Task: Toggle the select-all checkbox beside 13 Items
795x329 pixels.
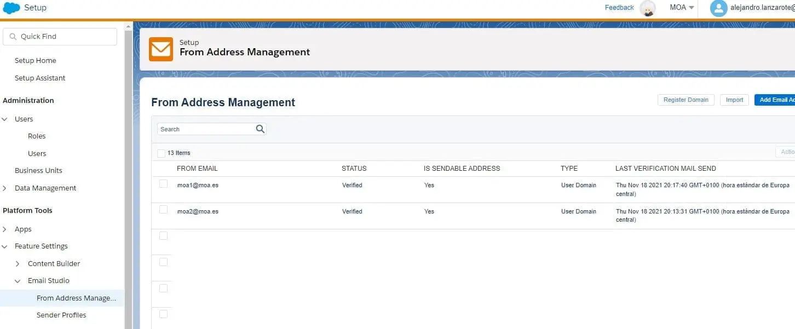Action: point(161,153)
